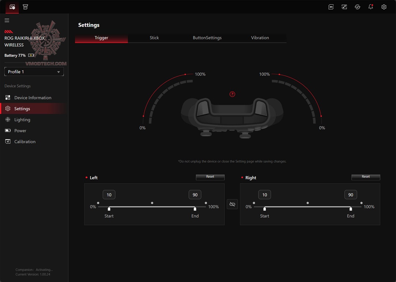This screenshot has height=282, width=396.
Task: Open the update sync icon in top bar
Action: 357,7
